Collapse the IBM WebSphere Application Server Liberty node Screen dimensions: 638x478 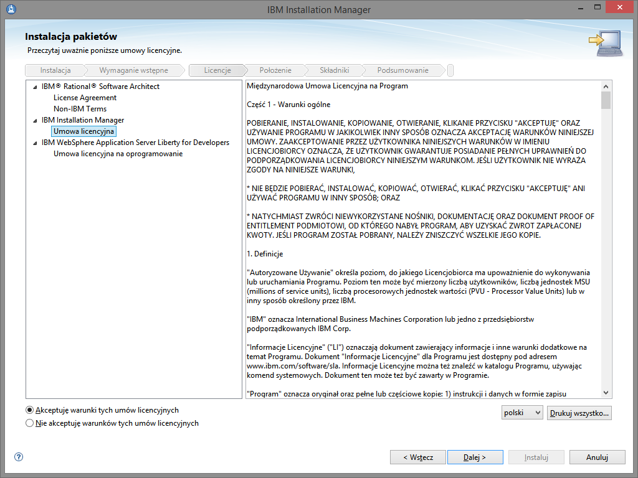35,143
